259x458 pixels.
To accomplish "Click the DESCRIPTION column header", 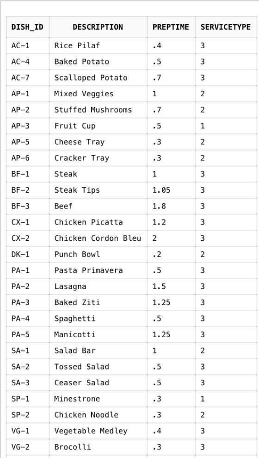I will 98,27.
